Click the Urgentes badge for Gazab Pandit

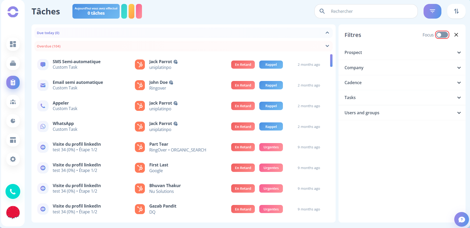(x=271, y=209)
